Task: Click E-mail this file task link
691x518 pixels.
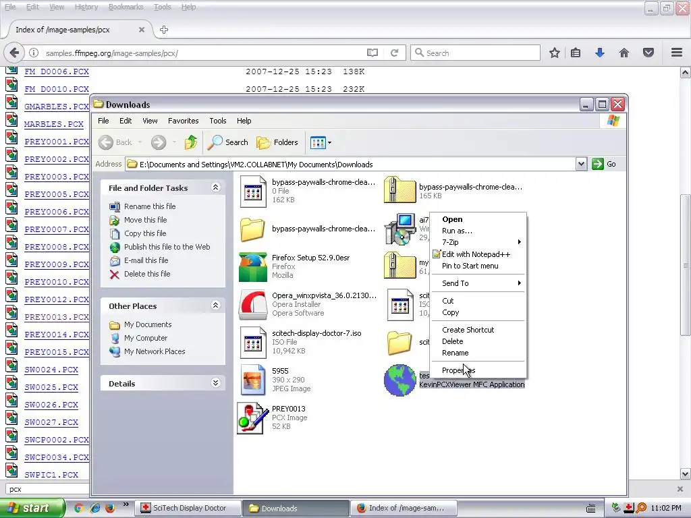Action: pos(146,260)
